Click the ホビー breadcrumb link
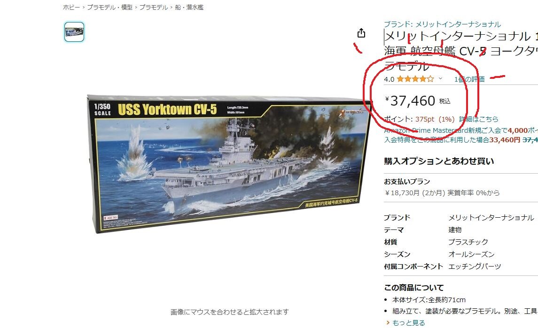This screenshot has width=538, height=328. point(71,7)
